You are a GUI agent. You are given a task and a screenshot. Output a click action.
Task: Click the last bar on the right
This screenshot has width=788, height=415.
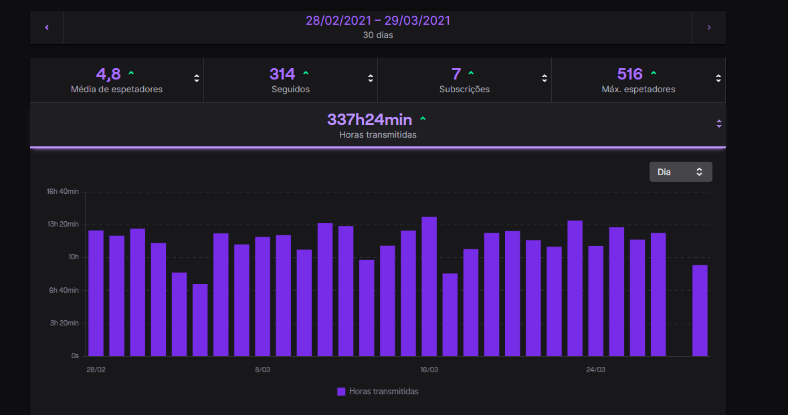click(x=700, y=311)
